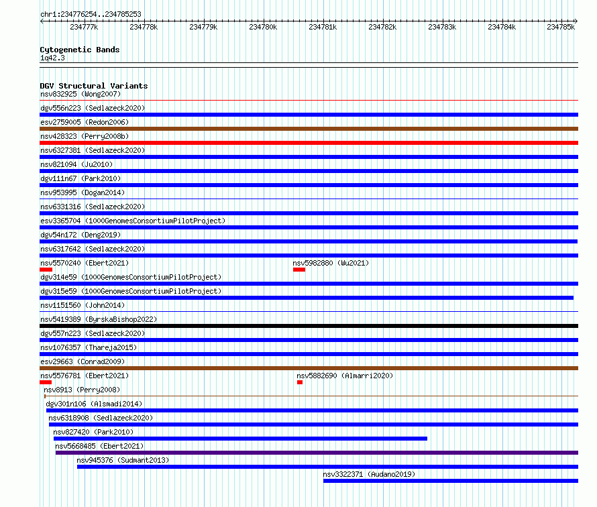Image resolution: width=597 pixels, height=507 pixels.
Task: Click the DGV Structural Variants track title
Action: [x=94, y=86]
